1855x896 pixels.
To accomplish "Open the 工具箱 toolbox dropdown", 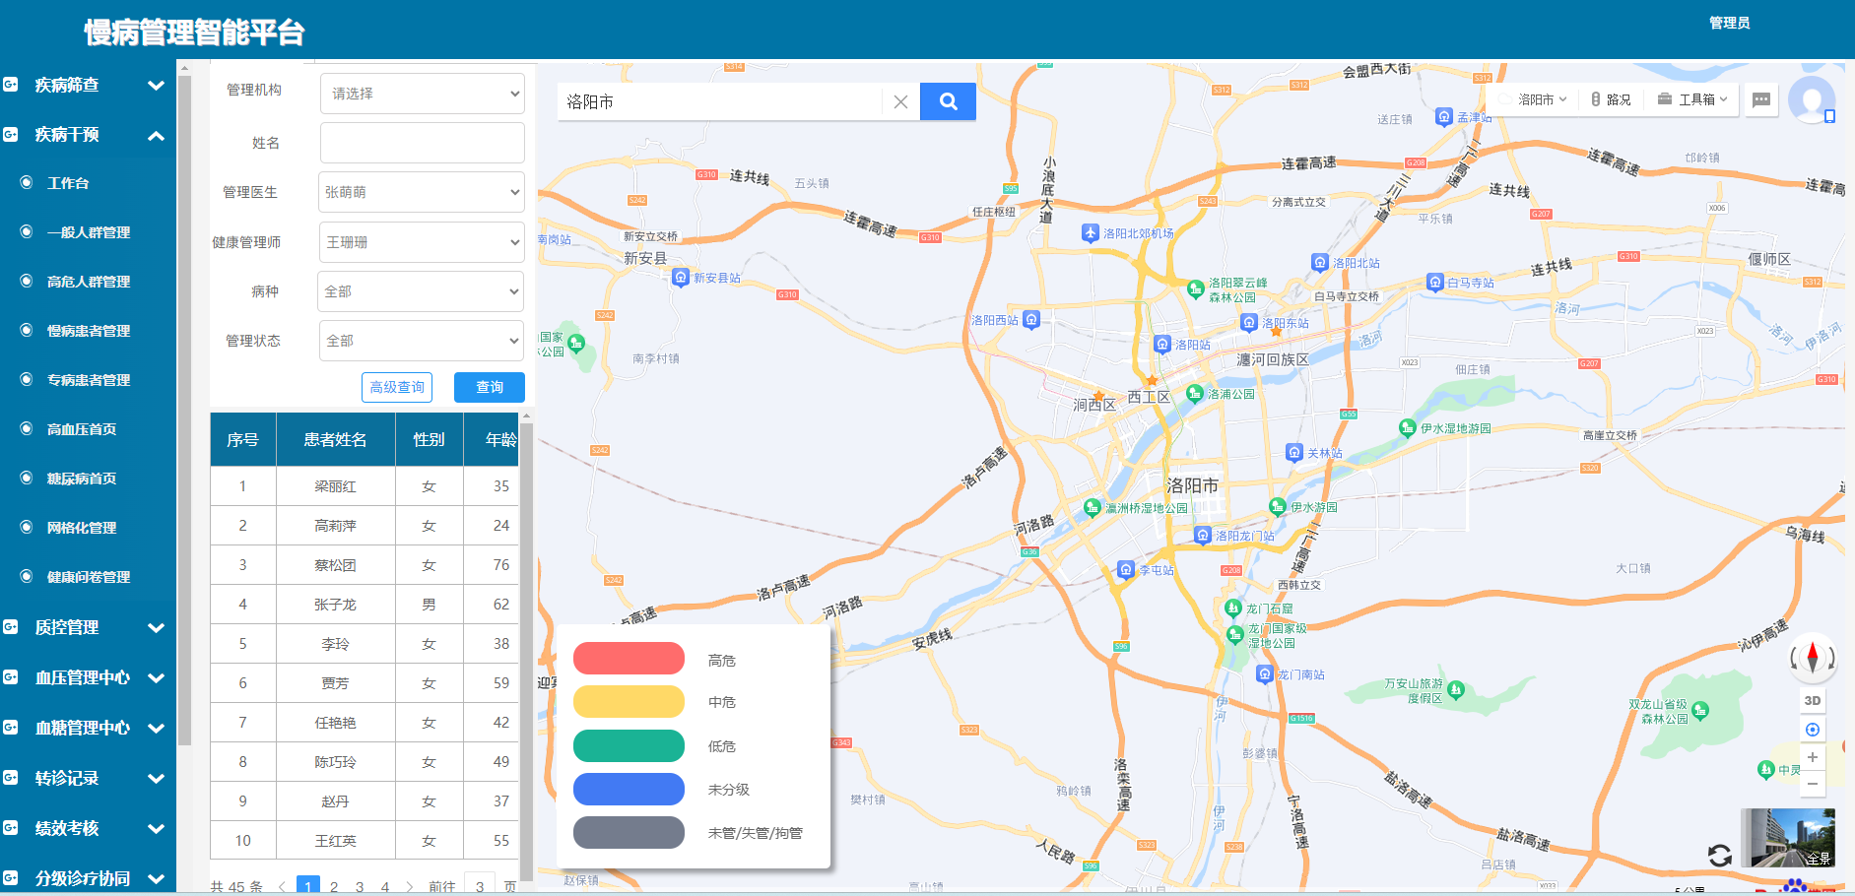I will point(1692,99).
